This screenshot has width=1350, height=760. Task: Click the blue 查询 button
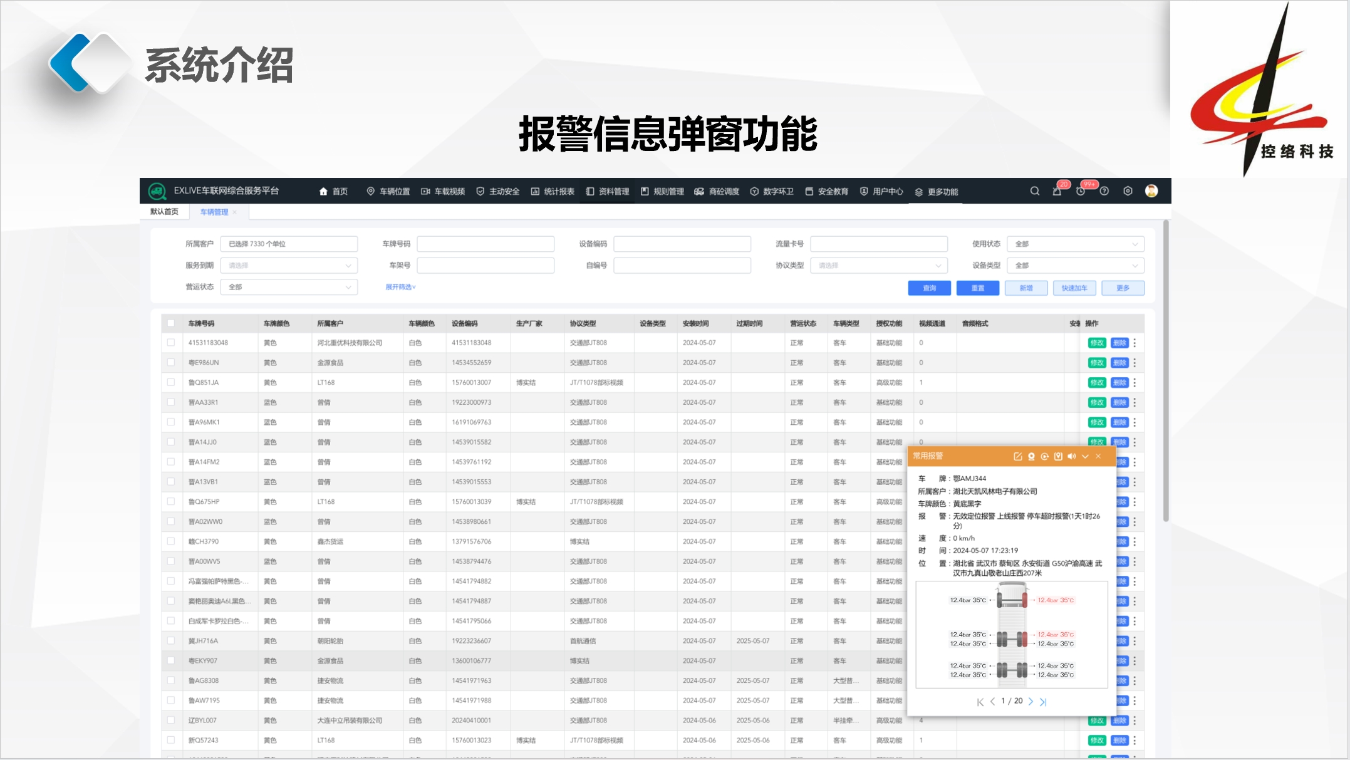(929, 288)
